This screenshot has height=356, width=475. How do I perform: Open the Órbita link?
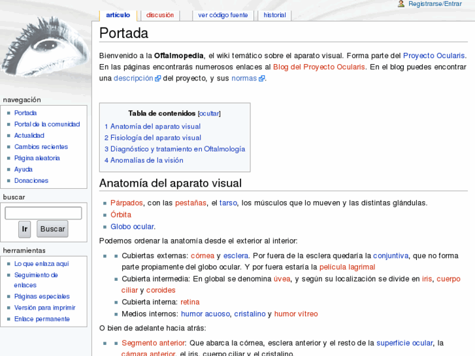pyautogui.click(x=121, y=215)
